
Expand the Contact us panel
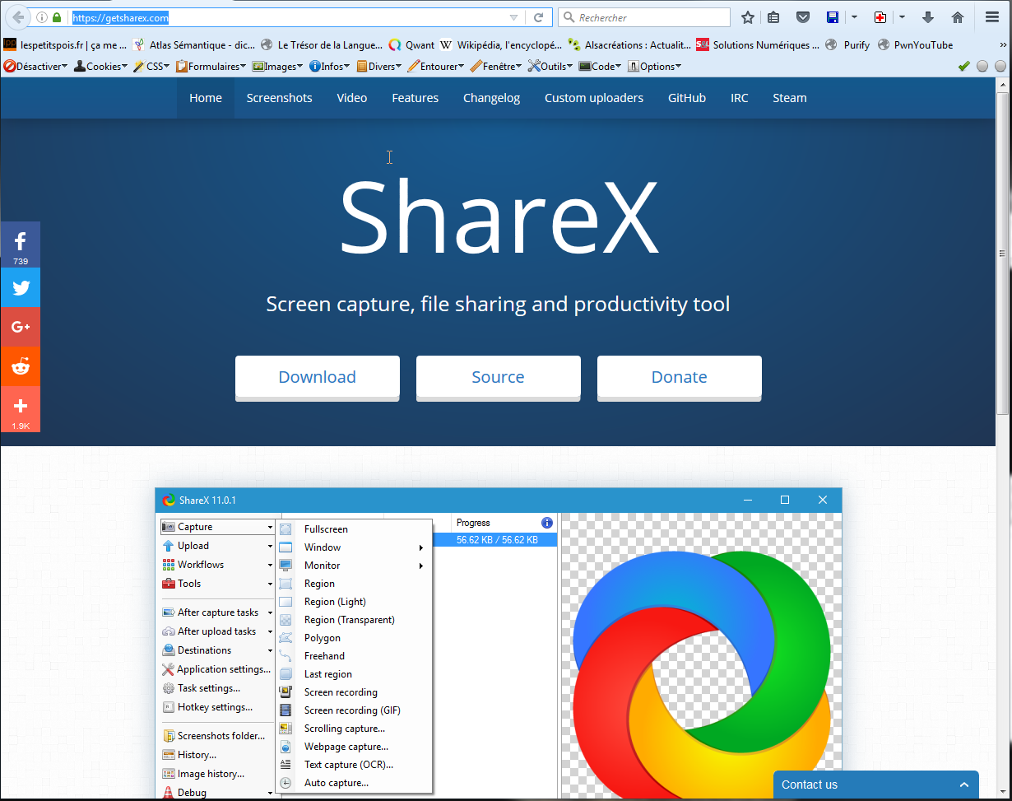point(875,785)
